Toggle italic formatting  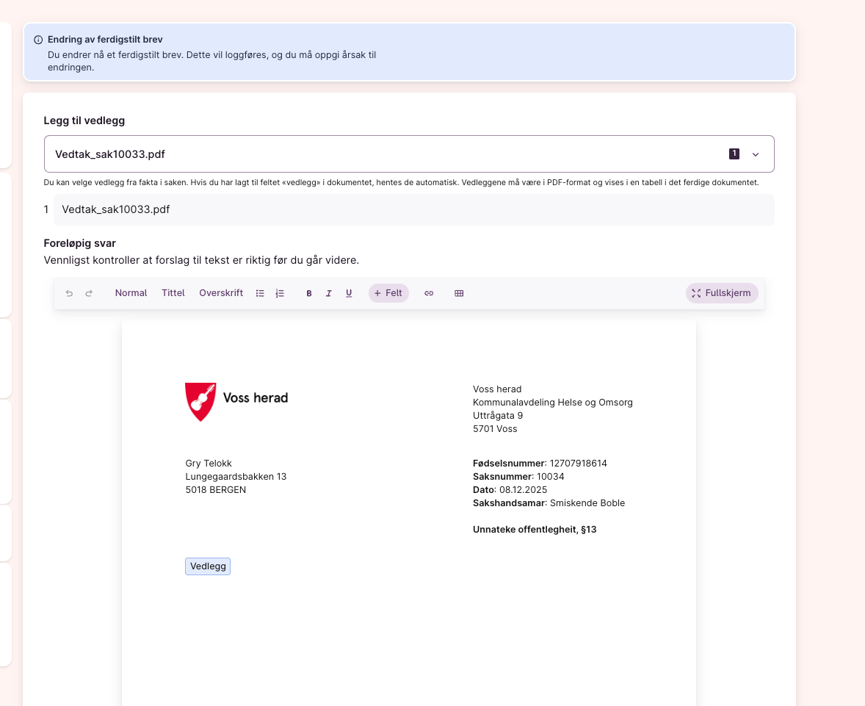point(329,293)
